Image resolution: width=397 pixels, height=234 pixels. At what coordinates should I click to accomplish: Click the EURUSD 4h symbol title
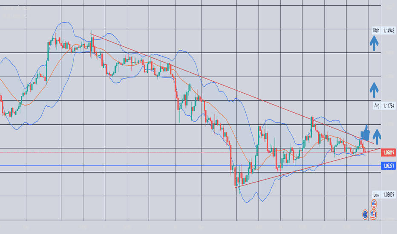pyautogui.click(x=16, y=8)
